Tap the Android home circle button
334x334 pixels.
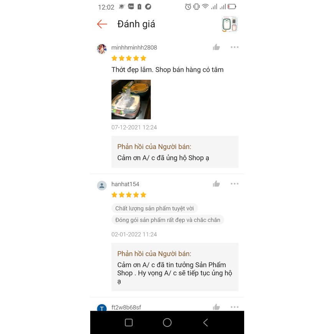click(x=167, y=322)
